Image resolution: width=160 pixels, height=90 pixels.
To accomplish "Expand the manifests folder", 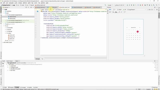I will pos(4,11).
